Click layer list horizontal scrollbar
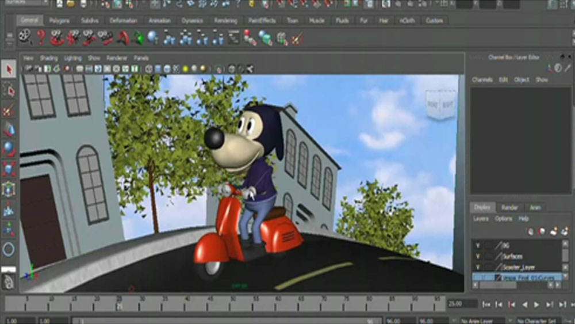 [499, 285]
